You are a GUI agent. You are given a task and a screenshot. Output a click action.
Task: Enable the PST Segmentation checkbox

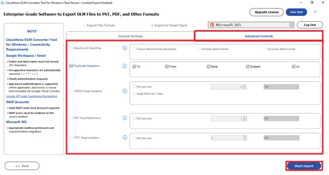(71, 137)
